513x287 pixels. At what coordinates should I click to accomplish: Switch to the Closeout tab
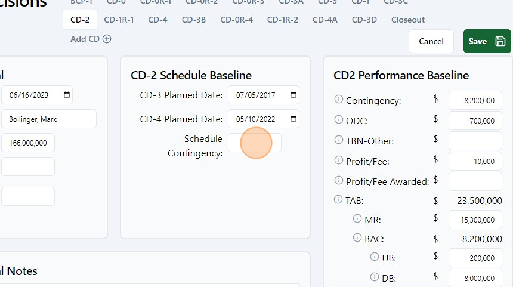[408, 20]
